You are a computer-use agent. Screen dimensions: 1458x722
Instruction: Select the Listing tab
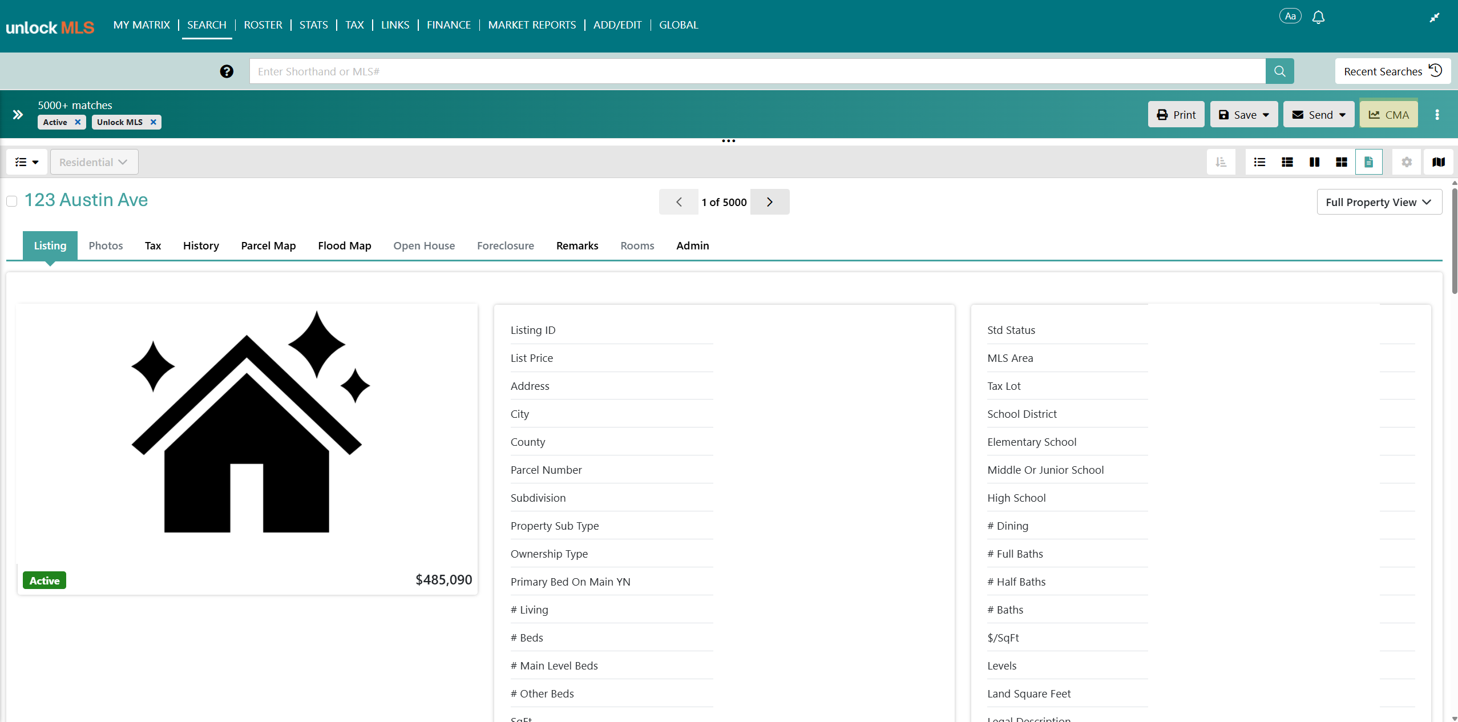(50, 245)
